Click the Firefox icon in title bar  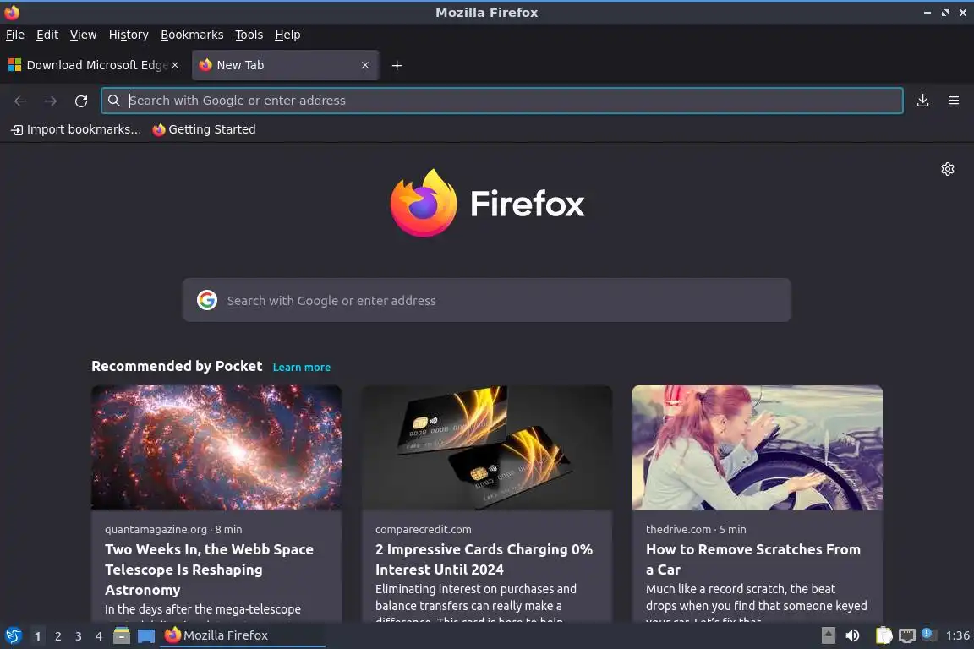click(12, 12)
